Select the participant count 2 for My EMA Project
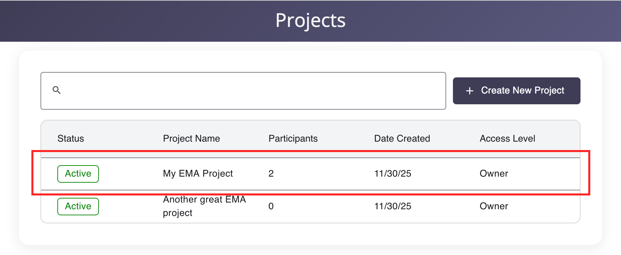This screenshot has width=621, height=255. (x=271, y=174)
